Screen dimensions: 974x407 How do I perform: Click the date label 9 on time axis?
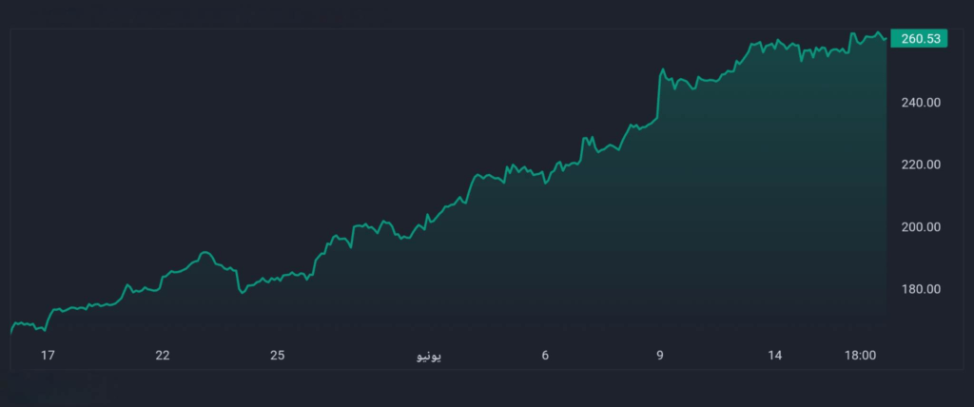(660, 356)
